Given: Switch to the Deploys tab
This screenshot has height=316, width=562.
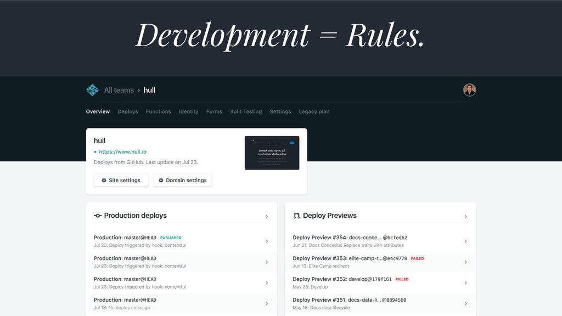Looking at the screenshot, I should [127, 111].
